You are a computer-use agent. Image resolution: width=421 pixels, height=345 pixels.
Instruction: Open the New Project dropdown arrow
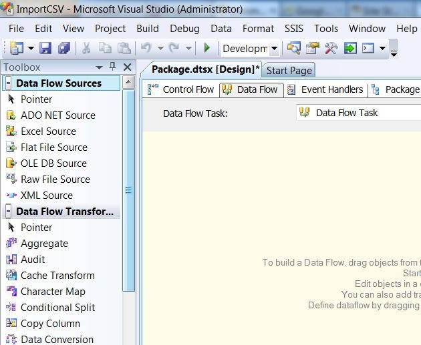click(x=31, y=49)
